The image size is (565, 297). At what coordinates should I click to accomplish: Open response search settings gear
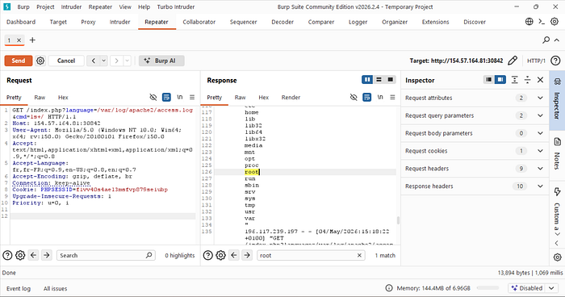(x=220, y=255)
